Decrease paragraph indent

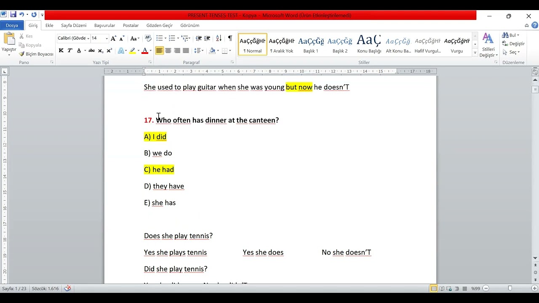pos(199,38)
